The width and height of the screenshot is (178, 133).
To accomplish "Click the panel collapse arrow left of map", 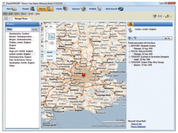I will [40, 25].
